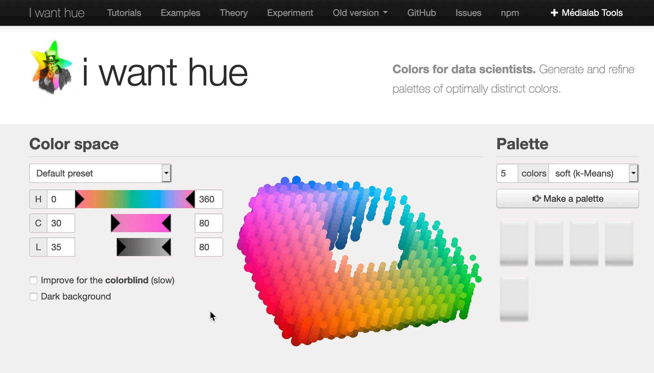Image resolution: width=654 pixels, height=373 pixels.
Task: Click the third empty palette swatch
Action: (x=584, y=243)
